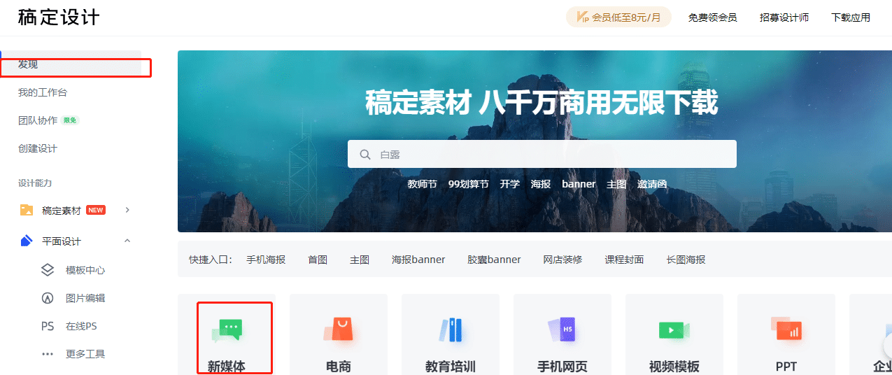Click the VIP crown icon in membership badge

[582, 17]
